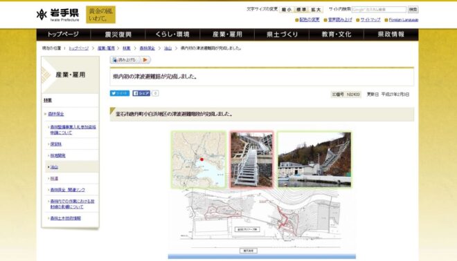Set text size to 拡大

pos(316,10)
